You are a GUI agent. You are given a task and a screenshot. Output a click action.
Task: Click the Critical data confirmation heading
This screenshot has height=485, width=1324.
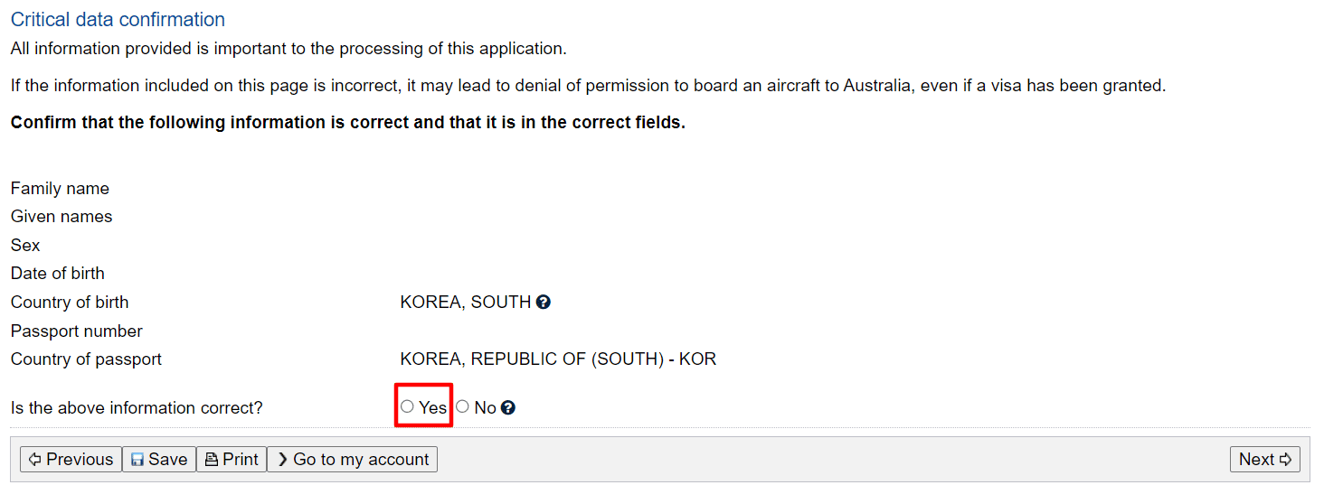coord(118,20)
